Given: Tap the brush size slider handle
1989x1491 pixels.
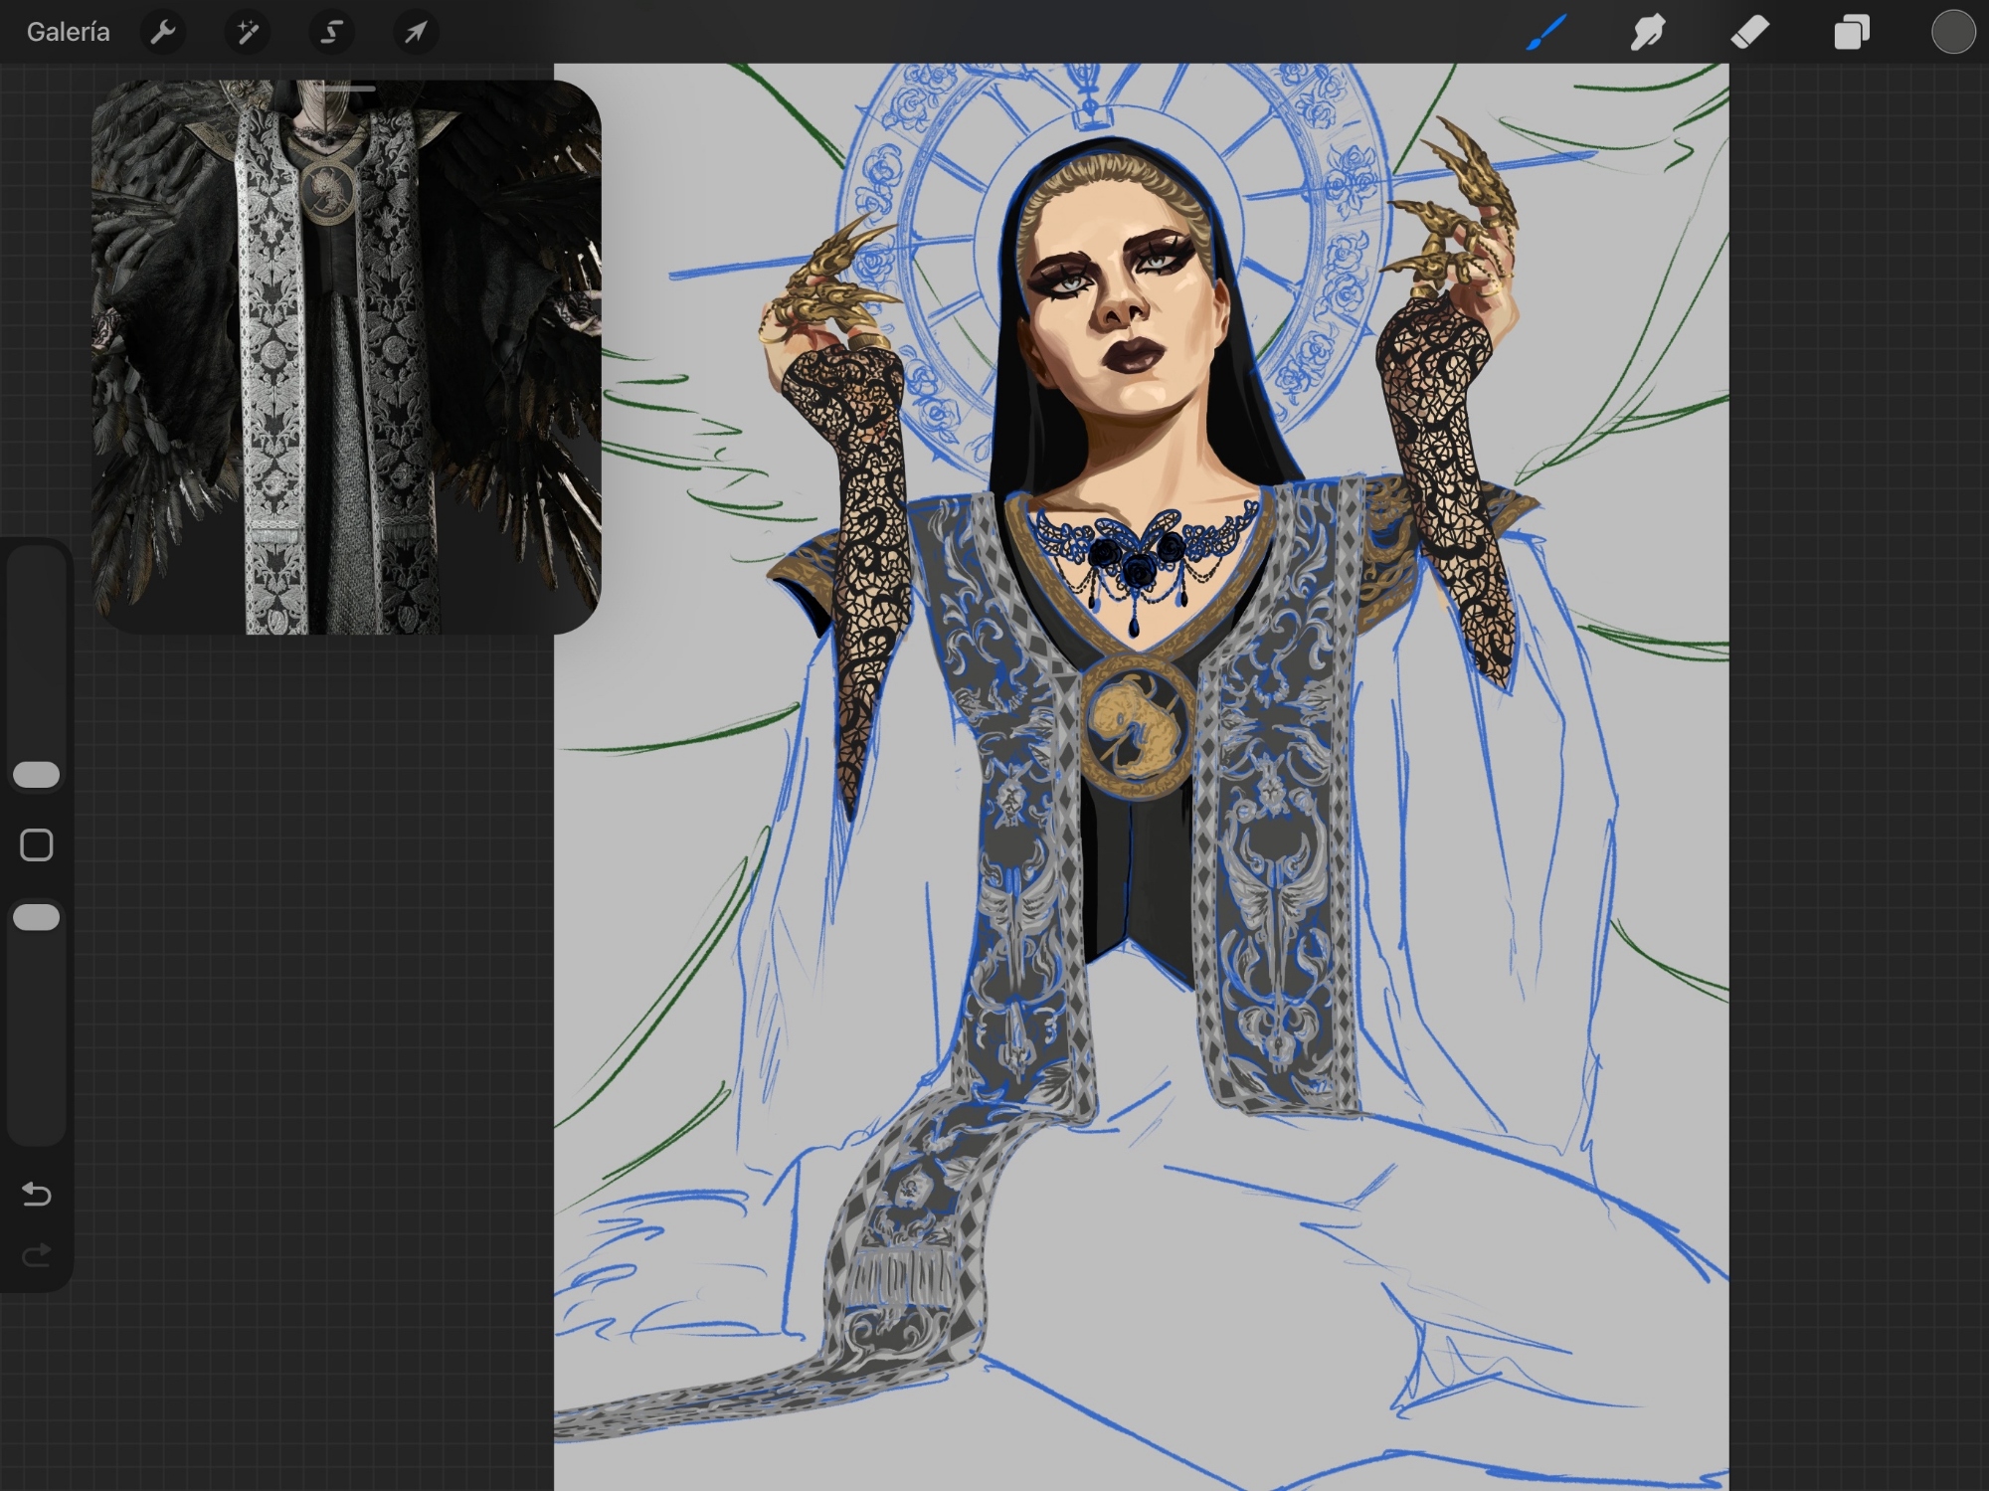Looking at the screenshot, I should [37, 775].
